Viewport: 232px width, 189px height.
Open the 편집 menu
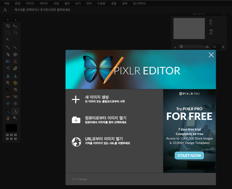tap(17, 3)
